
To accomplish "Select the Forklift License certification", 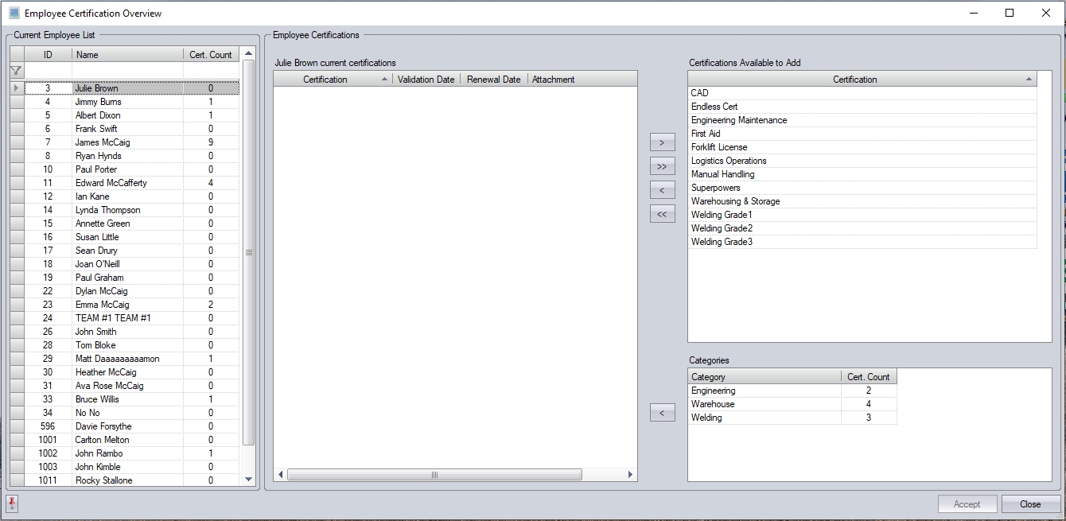I will (x=719, y=147).
